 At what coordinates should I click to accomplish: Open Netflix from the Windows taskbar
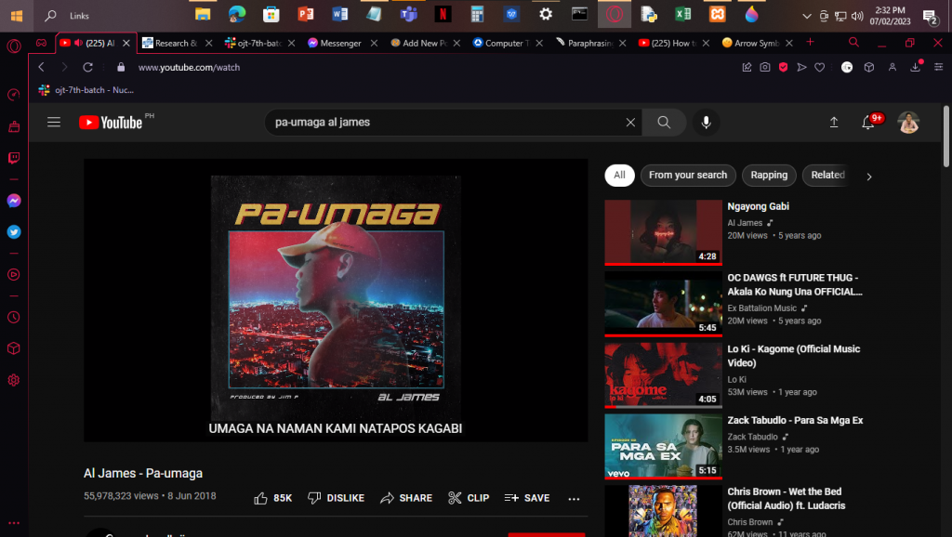443,15
